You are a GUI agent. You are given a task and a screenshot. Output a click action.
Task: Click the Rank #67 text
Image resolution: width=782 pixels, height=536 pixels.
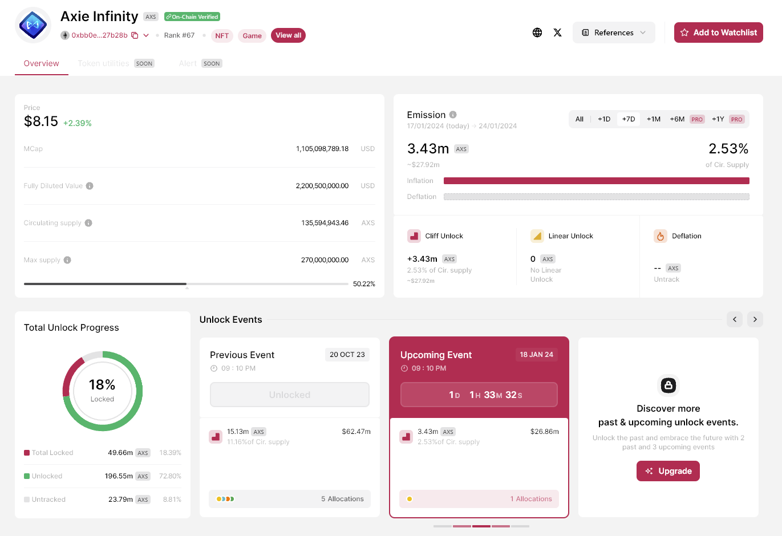click(x=179, y=35)
